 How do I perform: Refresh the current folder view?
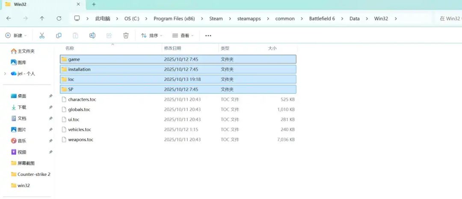click(59, 18)
